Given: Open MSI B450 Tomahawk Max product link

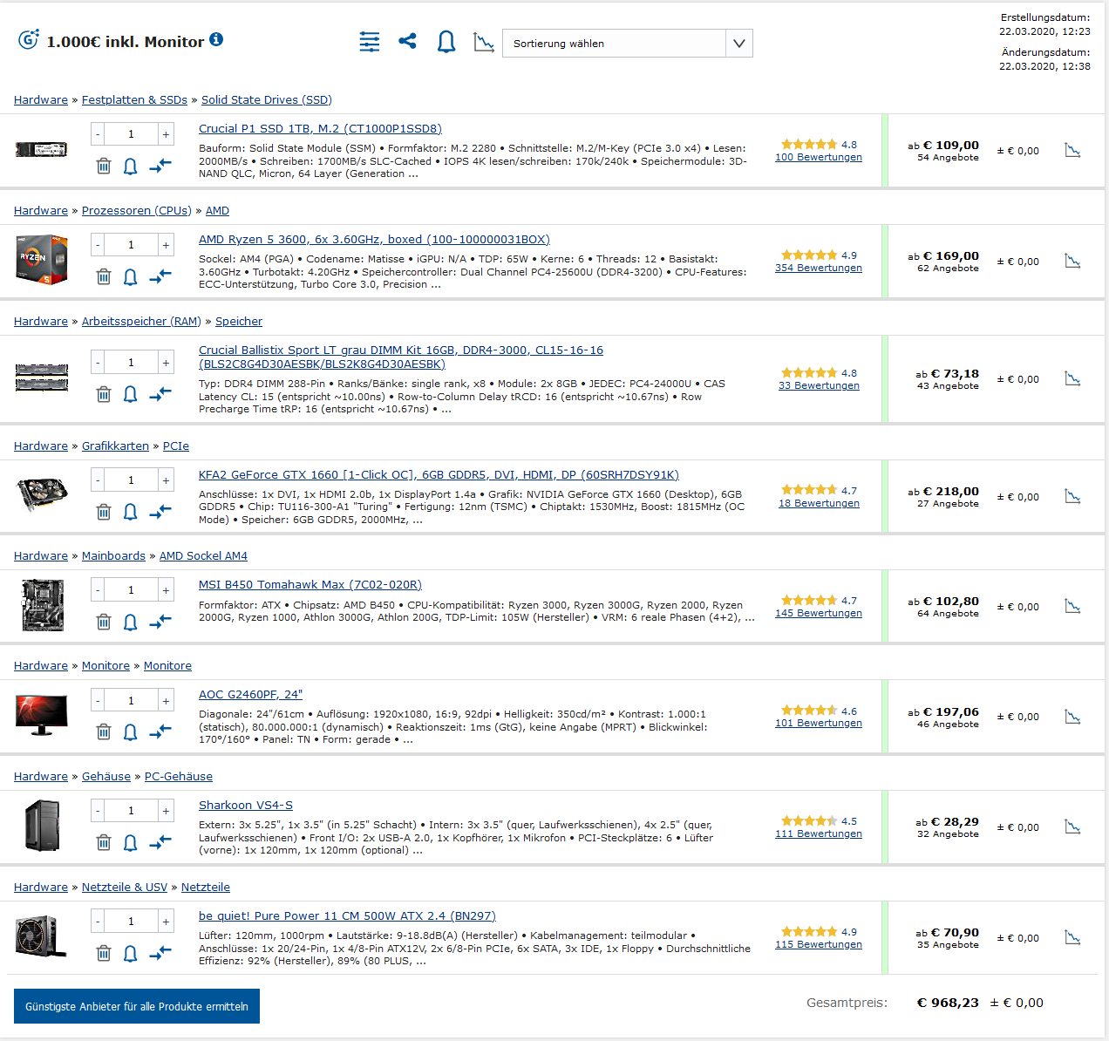Looking at the screenshot, I should tap(310, 584).
